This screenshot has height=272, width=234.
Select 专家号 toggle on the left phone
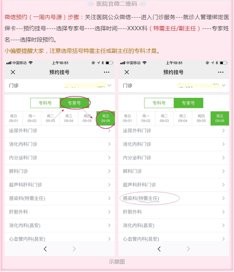74,103
